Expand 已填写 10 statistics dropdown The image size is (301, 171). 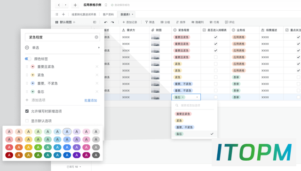pos(80,167)
